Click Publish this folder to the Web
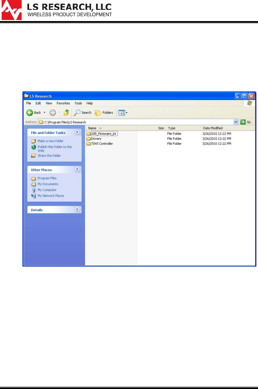Image resolution: width=258 pixels, height=389 pixels. click(55, 149)
